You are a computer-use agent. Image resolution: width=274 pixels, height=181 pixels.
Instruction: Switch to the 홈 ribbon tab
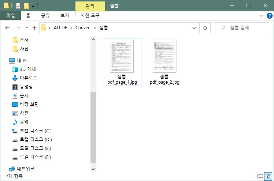tap(28, 15)
